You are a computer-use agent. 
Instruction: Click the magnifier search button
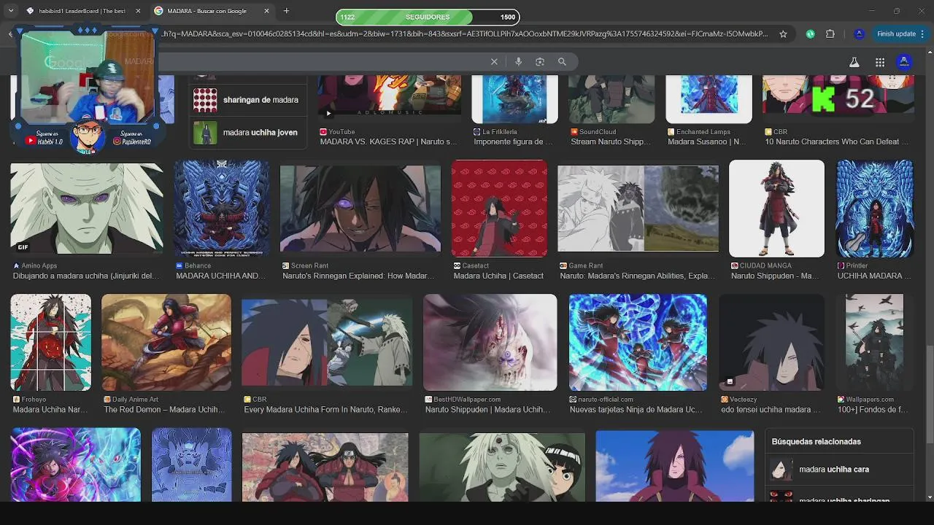[x=562, y=62]
